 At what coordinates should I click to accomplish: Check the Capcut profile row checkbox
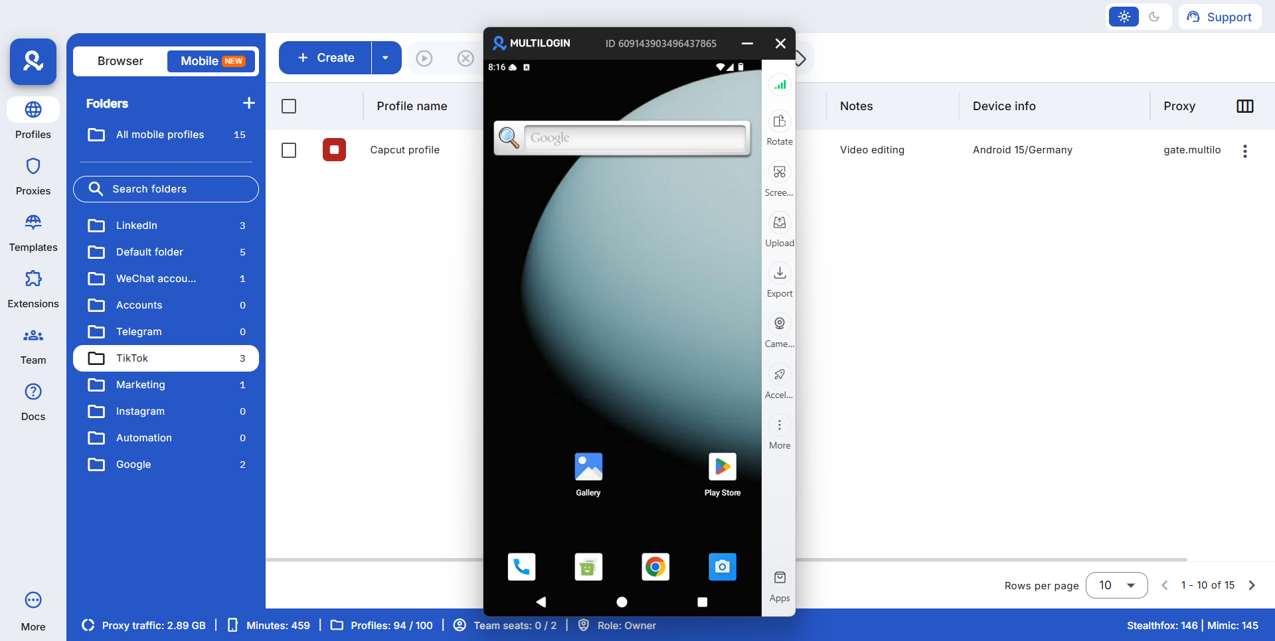pyautogui.click(x=289, y=151)
